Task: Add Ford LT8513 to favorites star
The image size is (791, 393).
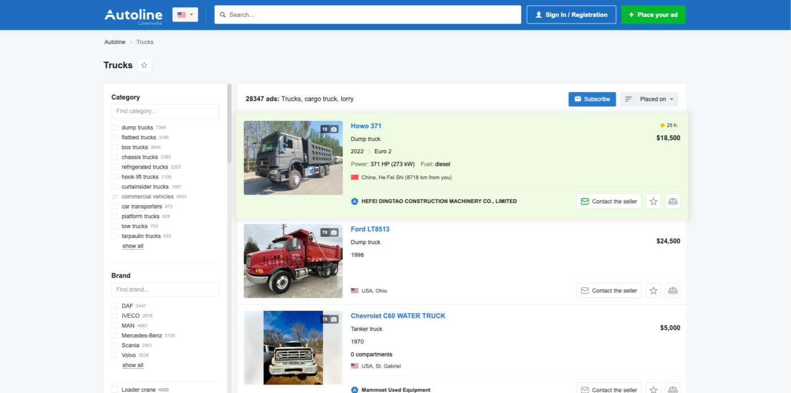Action: [x=654, y=290]
